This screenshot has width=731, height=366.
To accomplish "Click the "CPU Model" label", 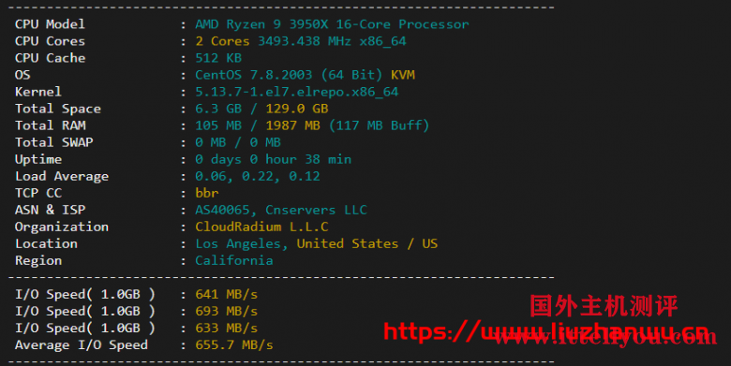I will tap(50, 24).
